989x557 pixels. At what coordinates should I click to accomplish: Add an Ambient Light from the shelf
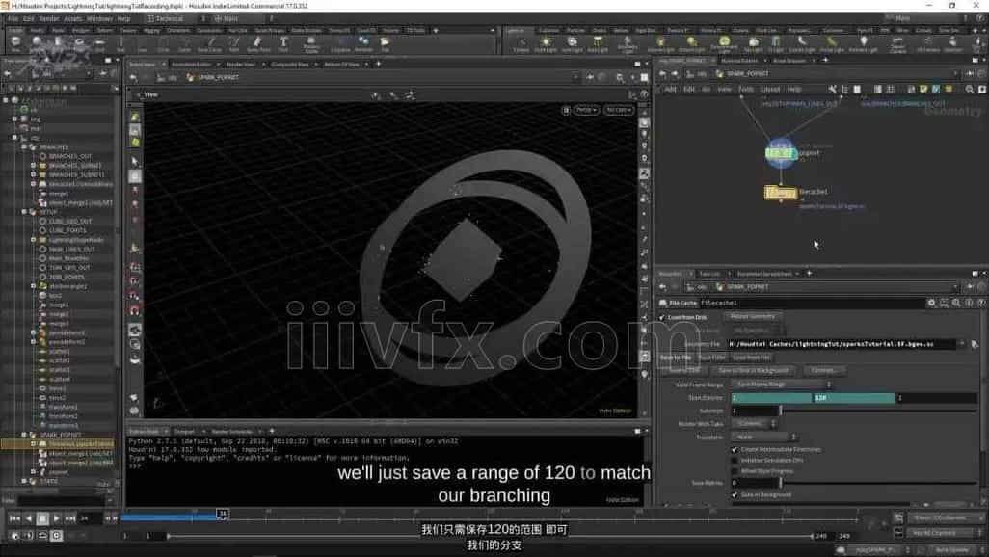(x=863, y=44)
